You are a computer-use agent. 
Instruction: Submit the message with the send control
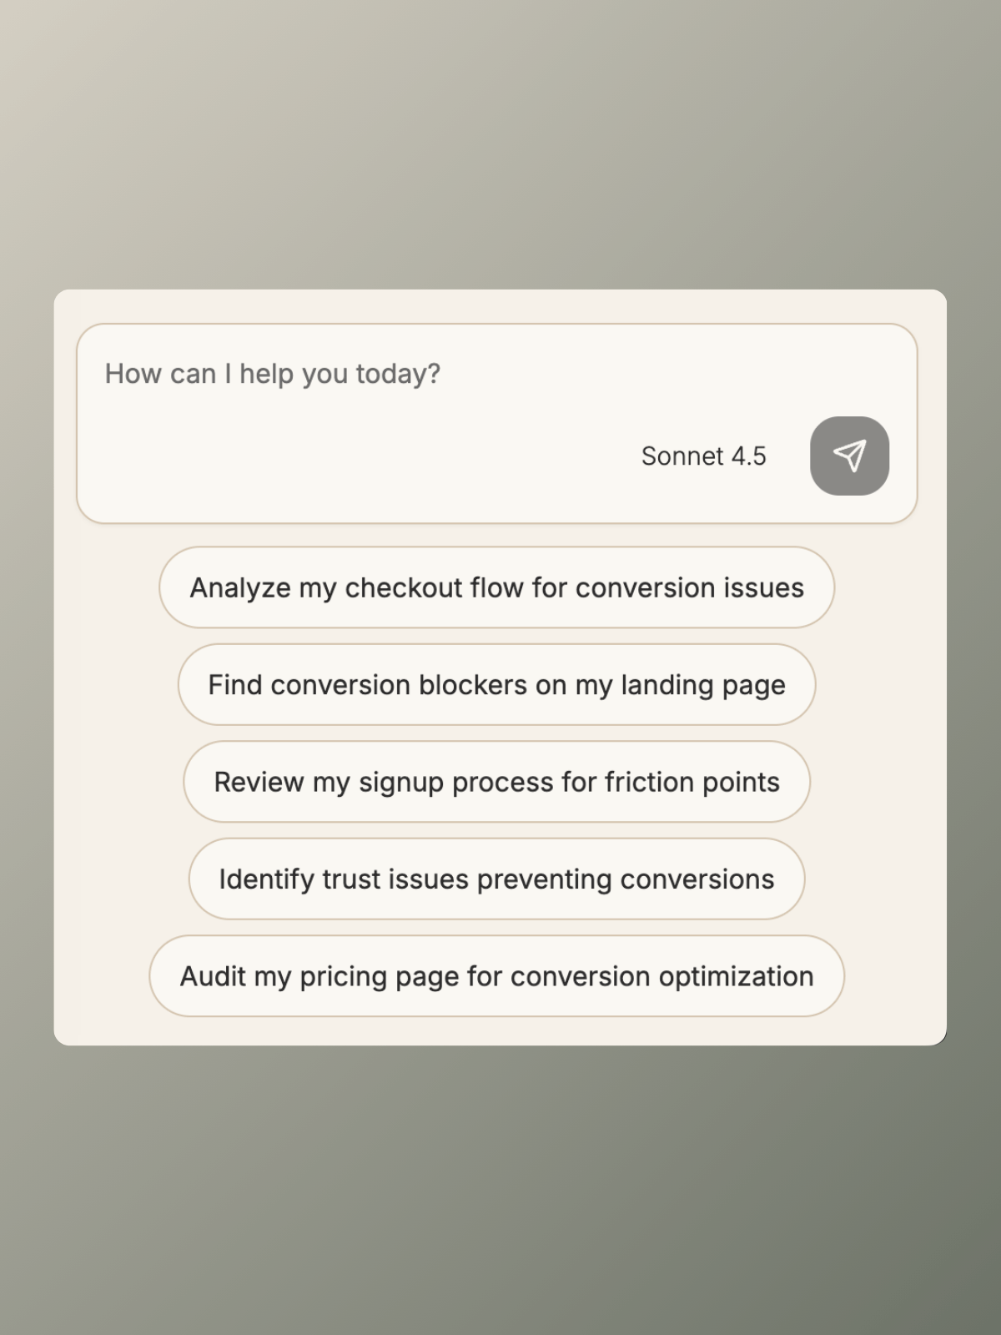[x=849, y=455]
